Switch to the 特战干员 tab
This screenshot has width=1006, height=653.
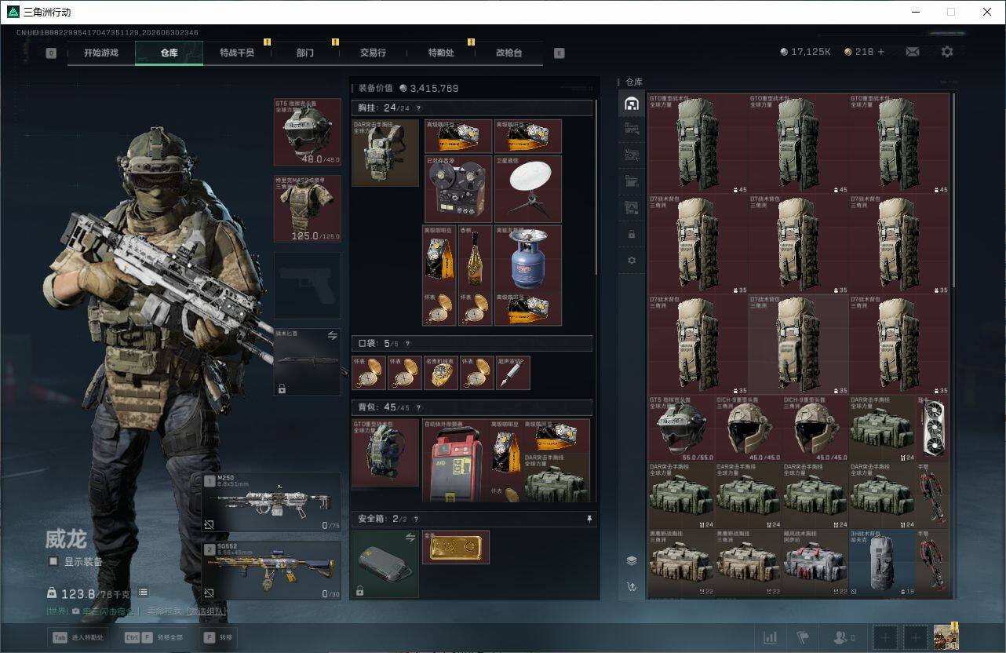[x=237, y=53]
